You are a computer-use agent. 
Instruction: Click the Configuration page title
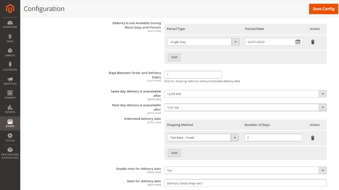pos(44,9)
